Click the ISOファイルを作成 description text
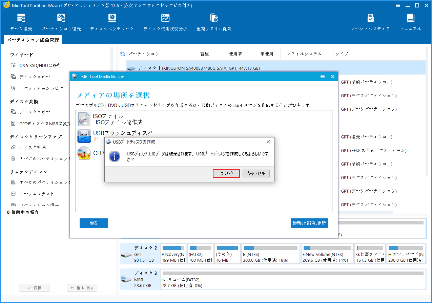This screenshot has width=432, height=303. point(119,122)
